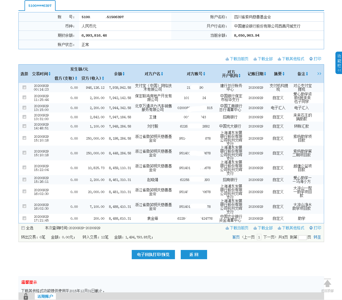Screen dimensions: 342x300
Task: Select the 5100***6397 account tab
Action: (40, 6)
